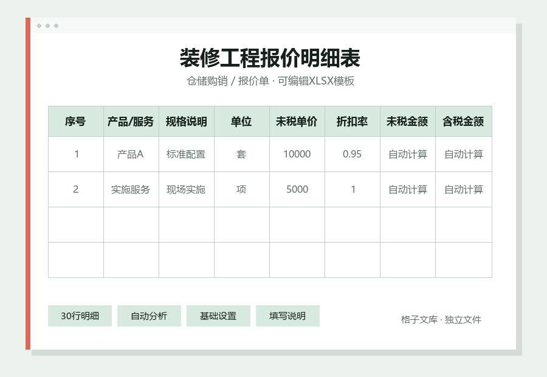Select the 基础设置 tag
This screenshot has width=547, height=377.
click(x=218, y=316)
